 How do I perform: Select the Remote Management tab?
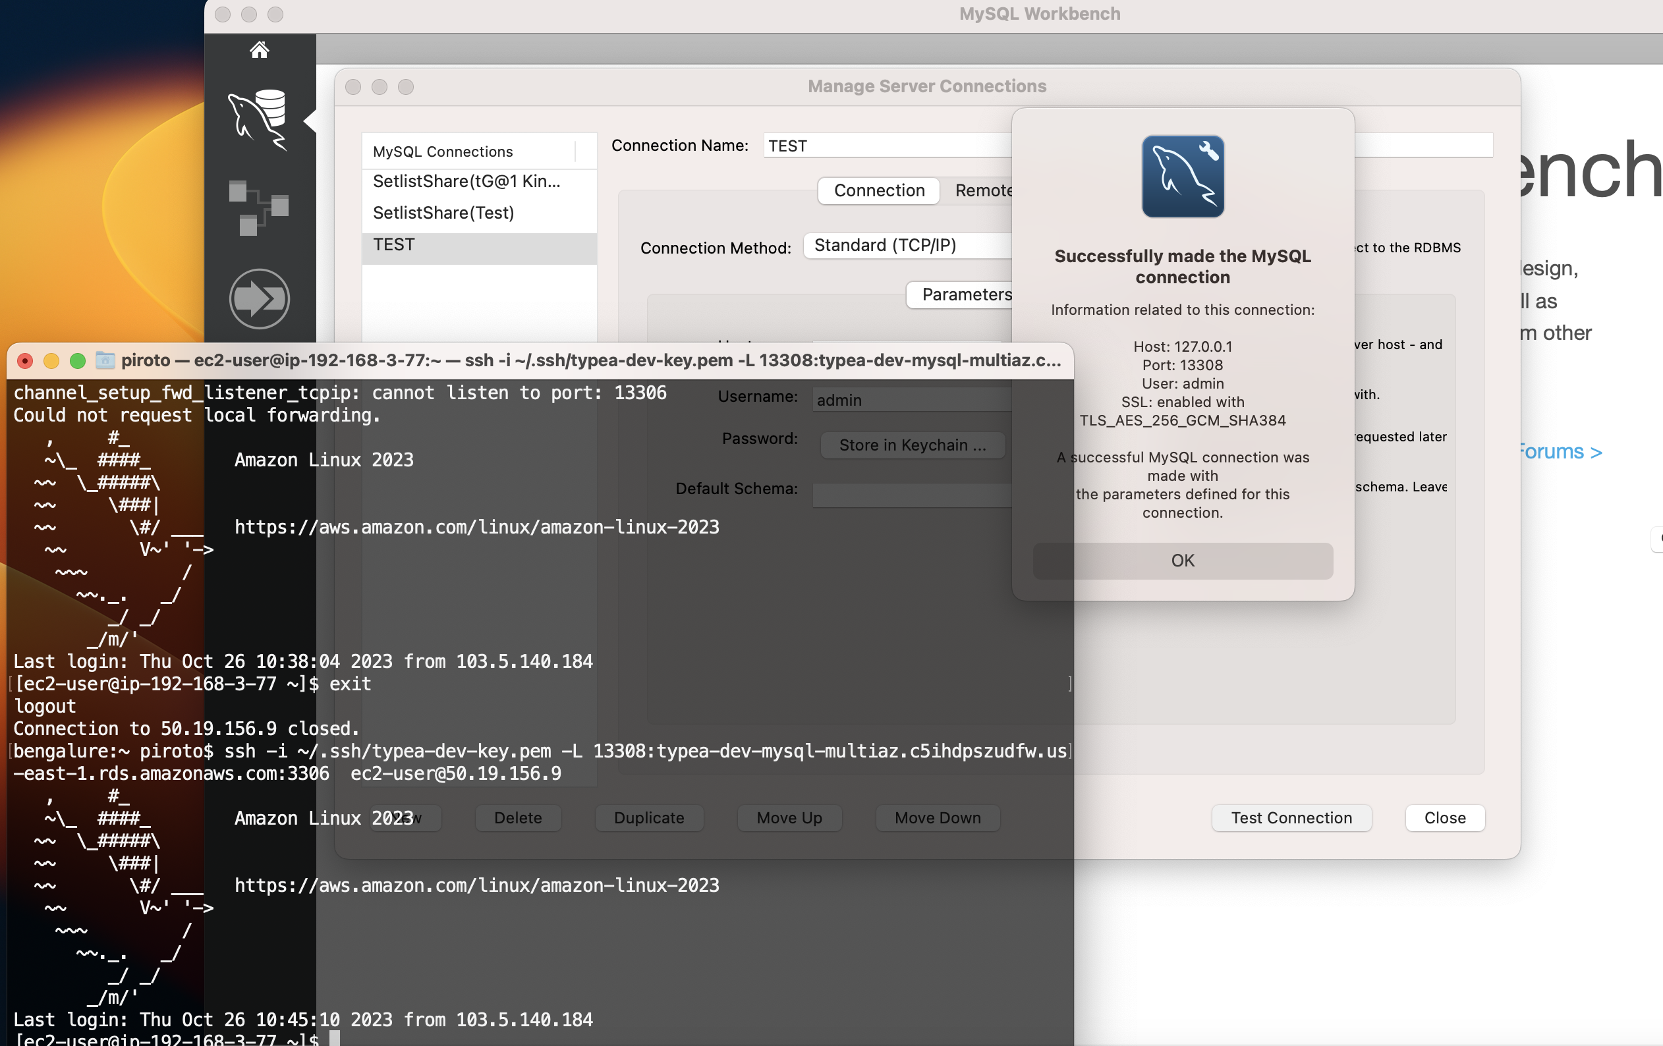tap(984, 190)
